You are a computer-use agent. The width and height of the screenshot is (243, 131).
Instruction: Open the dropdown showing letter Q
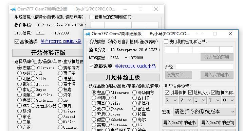coord(200,100)
